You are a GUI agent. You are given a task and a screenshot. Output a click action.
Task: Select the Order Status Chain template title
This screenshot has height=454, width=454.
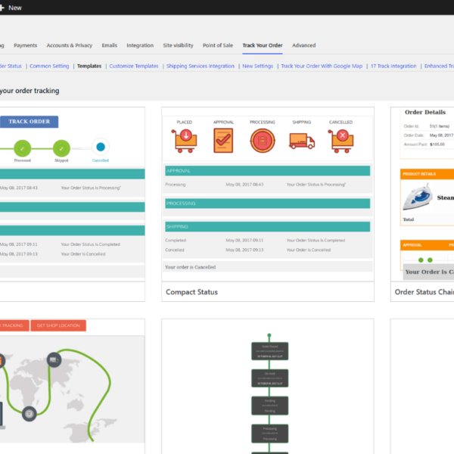tap(424, 292)
